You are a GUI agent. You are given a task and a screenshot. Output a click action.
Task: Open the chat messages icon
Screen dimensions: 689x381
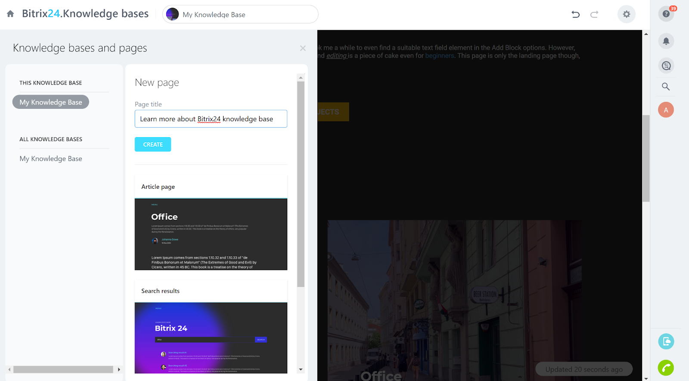666,66
